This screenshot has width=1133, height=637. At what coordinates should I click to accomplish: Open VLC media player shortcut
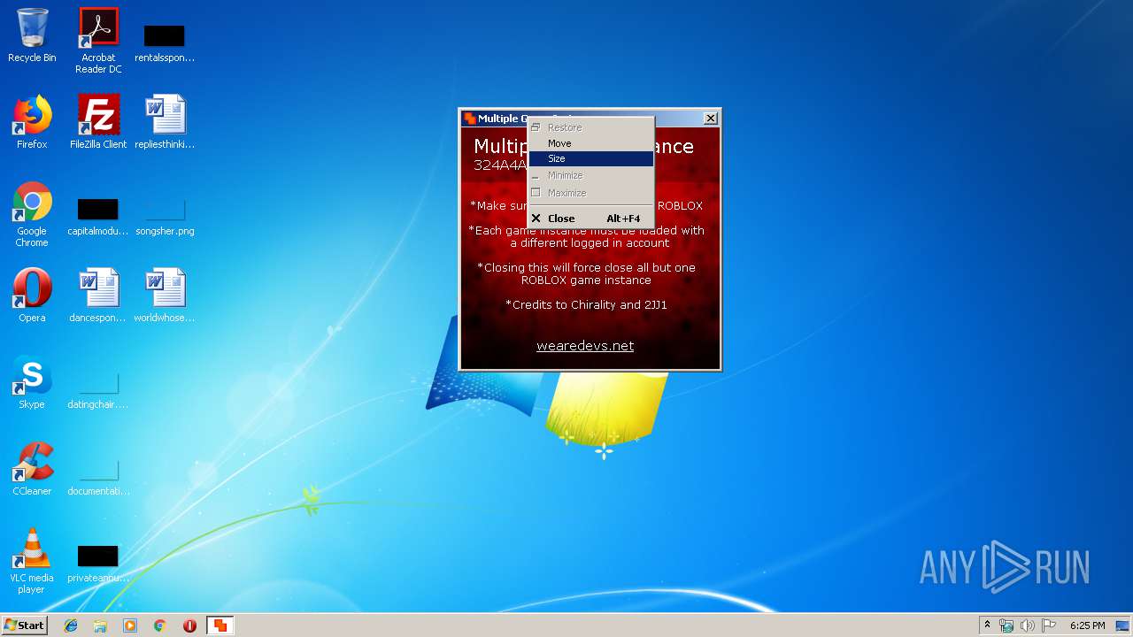tap(32, 562)
